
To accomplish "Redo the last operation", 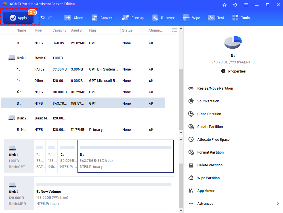I will tap(50, 17).
